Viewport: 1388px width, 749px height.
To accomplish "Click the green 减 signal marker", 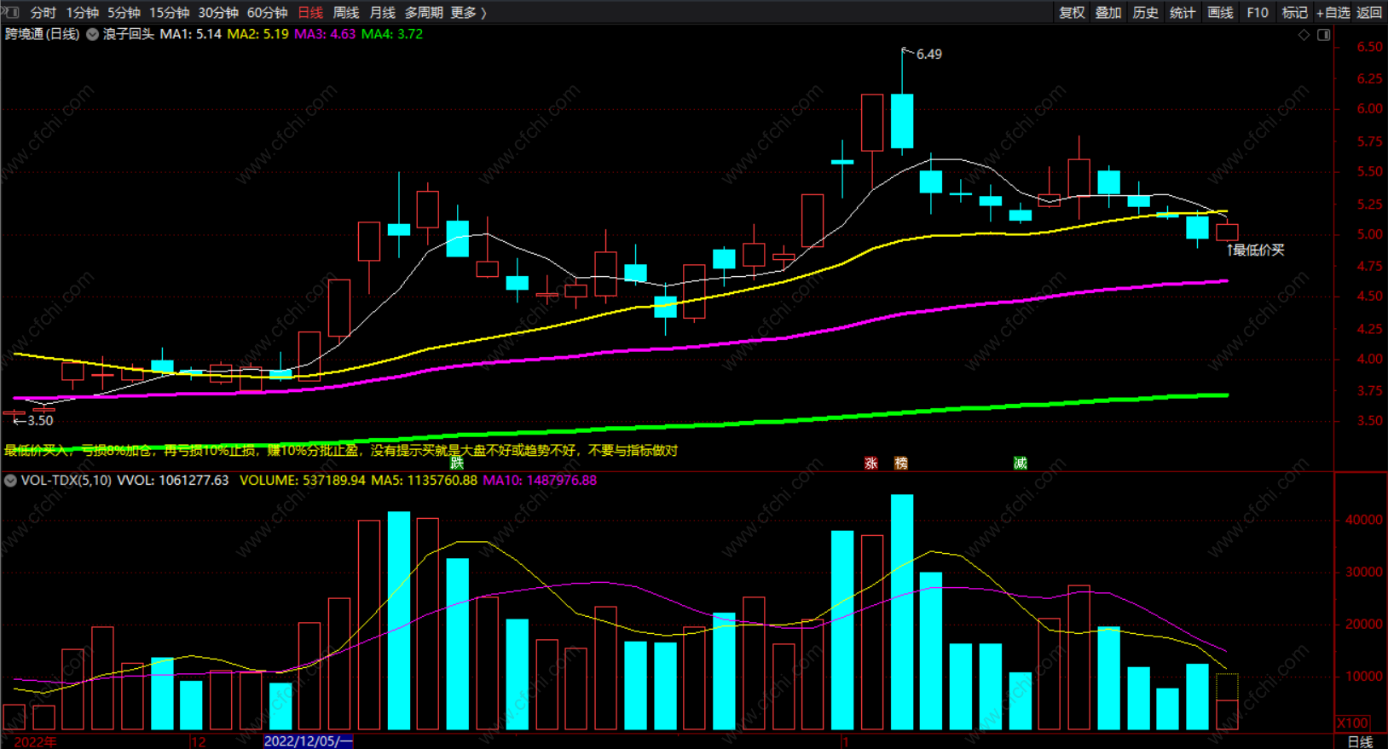I will pyautogui.click(x=1020, y=463).
